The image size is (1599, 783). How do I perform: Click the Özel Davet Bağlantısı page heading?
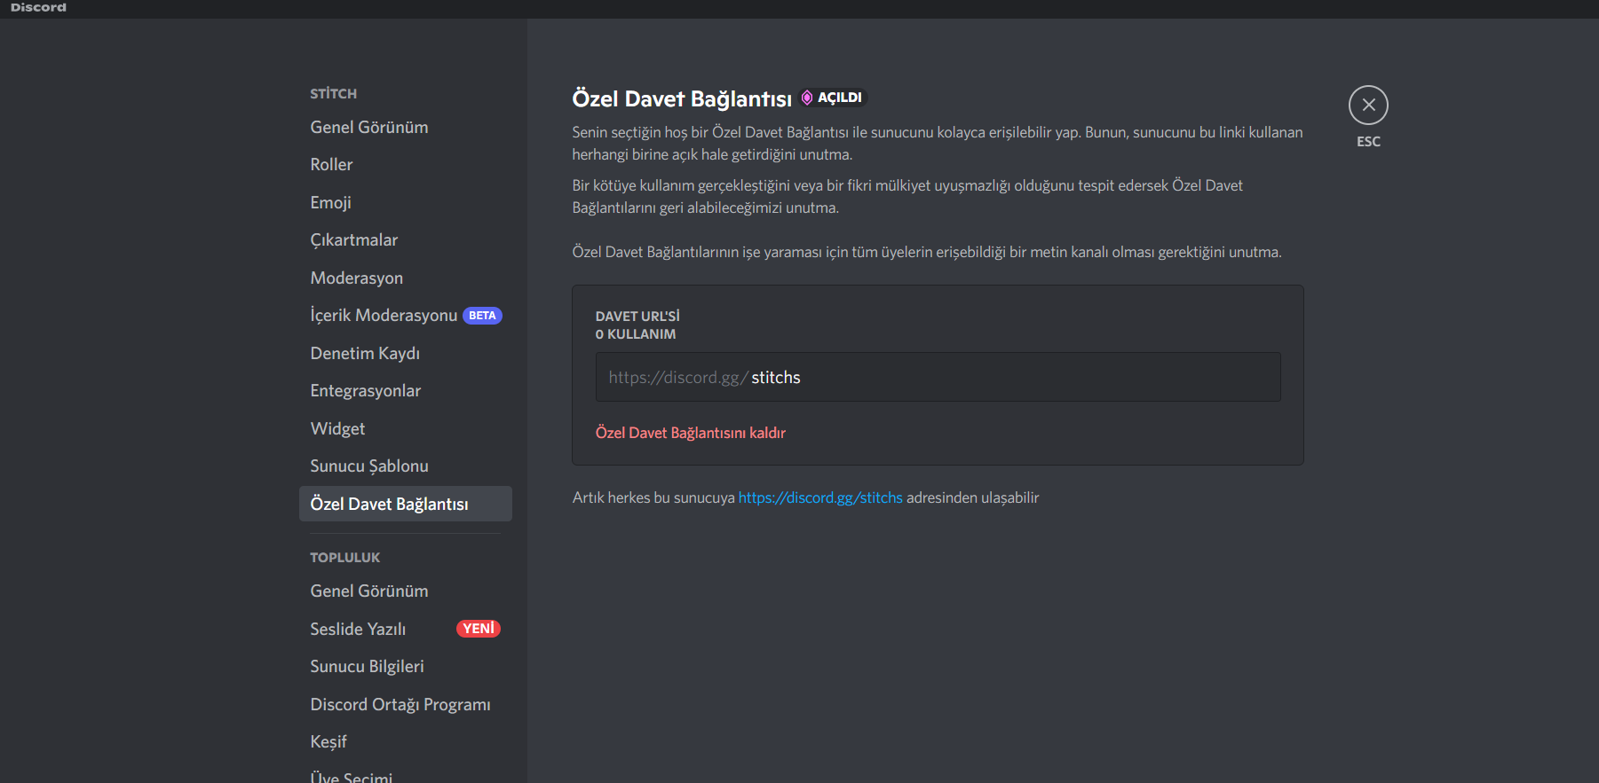(682, 98)
